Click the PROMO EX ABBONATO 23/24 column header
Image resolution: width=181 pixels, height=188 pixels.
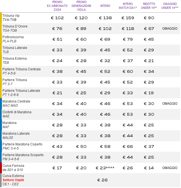pyautogui.click(x=57, y=6)
